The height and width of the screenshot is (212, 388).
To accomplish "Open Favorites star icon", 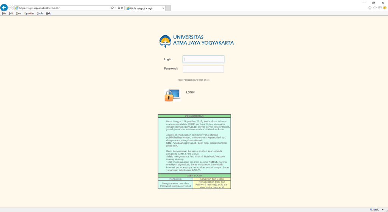I will tap(375, 8).
